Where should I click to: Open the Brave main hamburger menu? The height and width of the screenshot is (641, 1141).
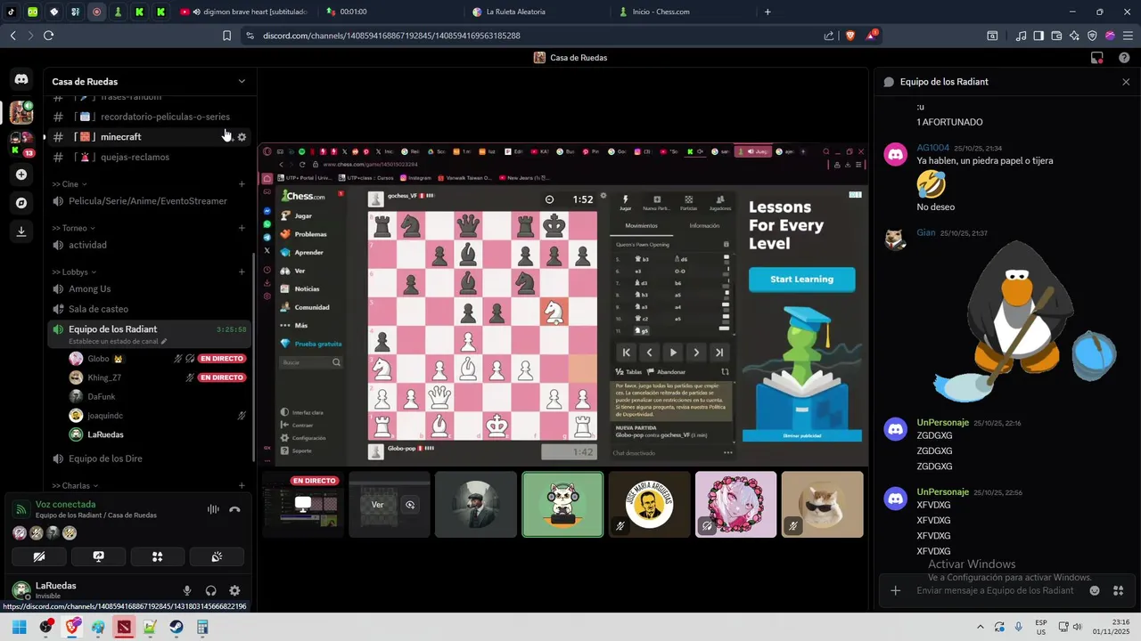[1128, 36]
